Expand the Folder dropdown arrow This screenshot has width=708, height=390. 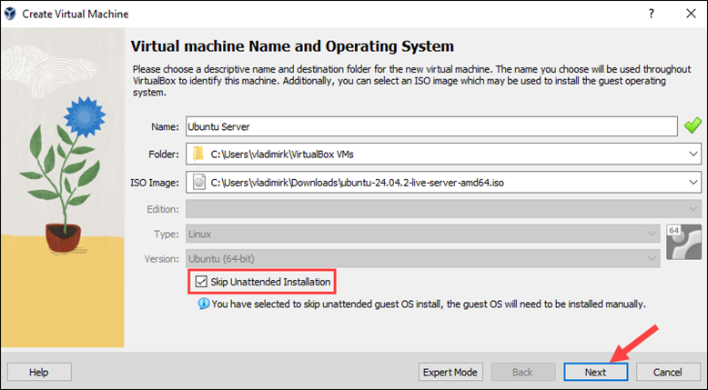tap(693, 155)
